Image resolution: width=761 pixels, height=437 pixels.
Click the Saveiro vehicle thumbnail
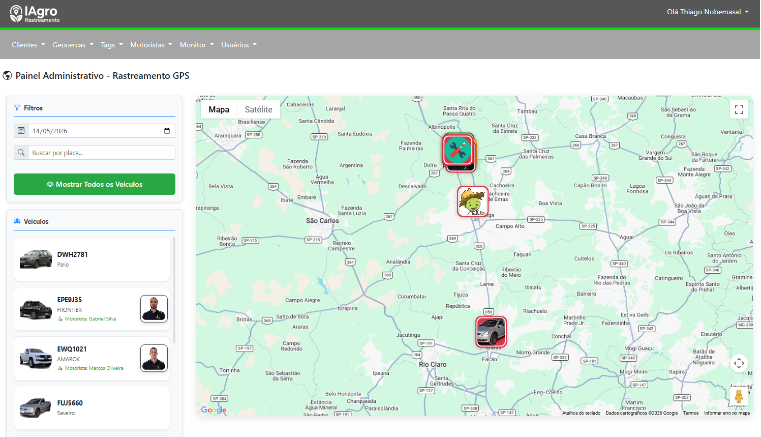pos(36,407)
